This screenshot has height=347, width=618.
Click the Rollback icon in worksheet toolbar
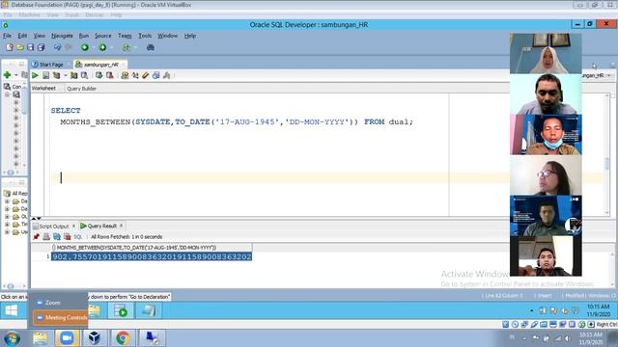coord(109,75)
